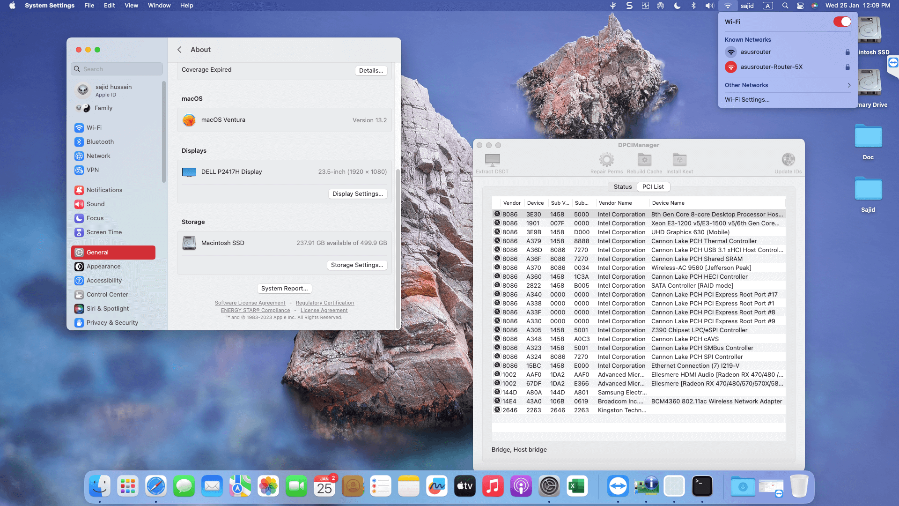This screenshot has height=506, width=899.
Task: Select Kingston Techn... row in PCI list
Action: 639,410
